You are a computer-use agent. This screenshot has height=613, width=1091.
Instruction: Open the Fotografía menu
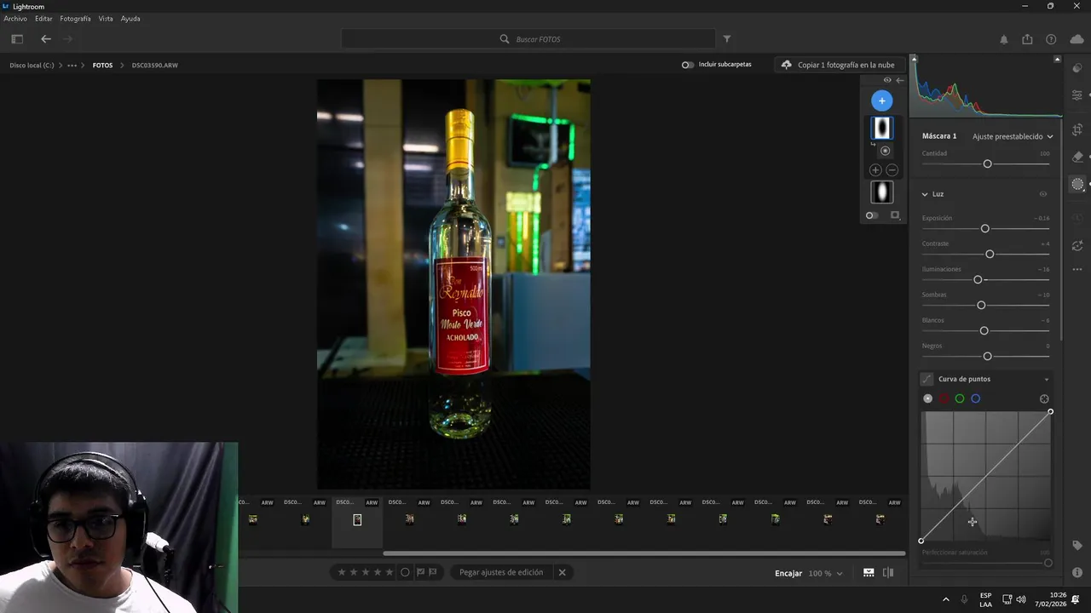click(75, 19)
